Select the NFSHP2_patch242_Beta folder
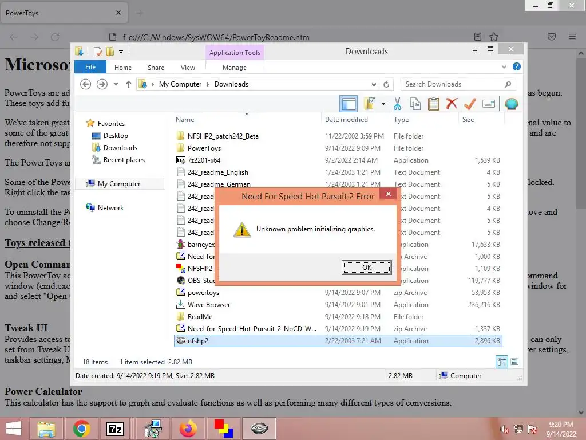The width and height of the screenshot is (586, 440). 338,136
